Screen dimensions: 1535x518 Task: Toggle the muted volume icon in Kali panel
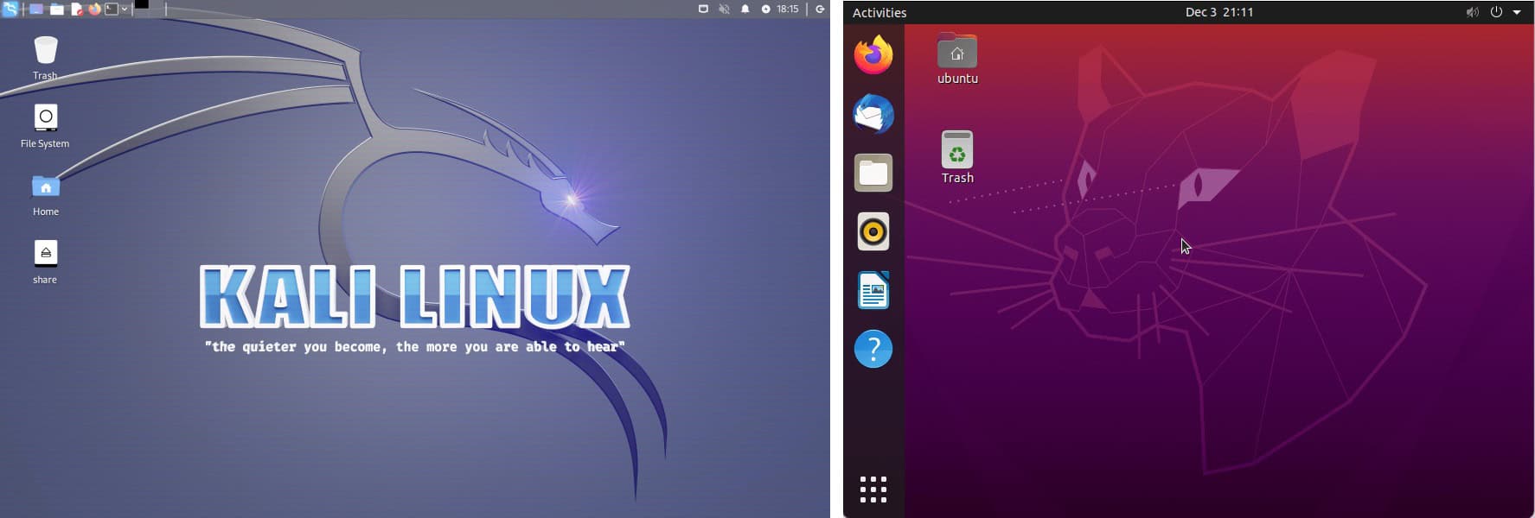click(x=725, y=9)
